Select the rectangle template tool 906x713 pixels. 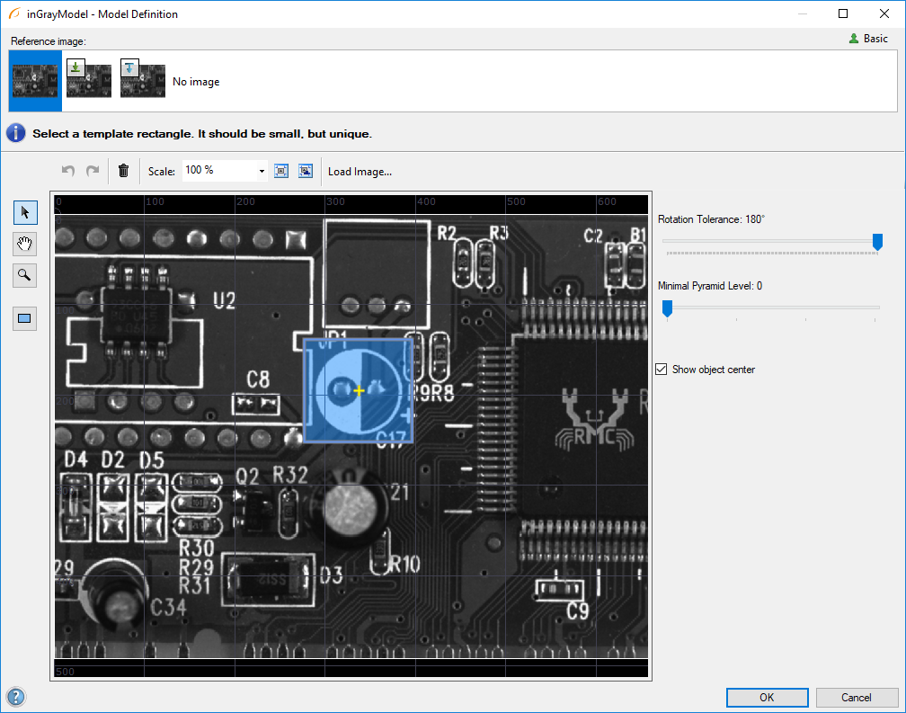click(24, 318)
